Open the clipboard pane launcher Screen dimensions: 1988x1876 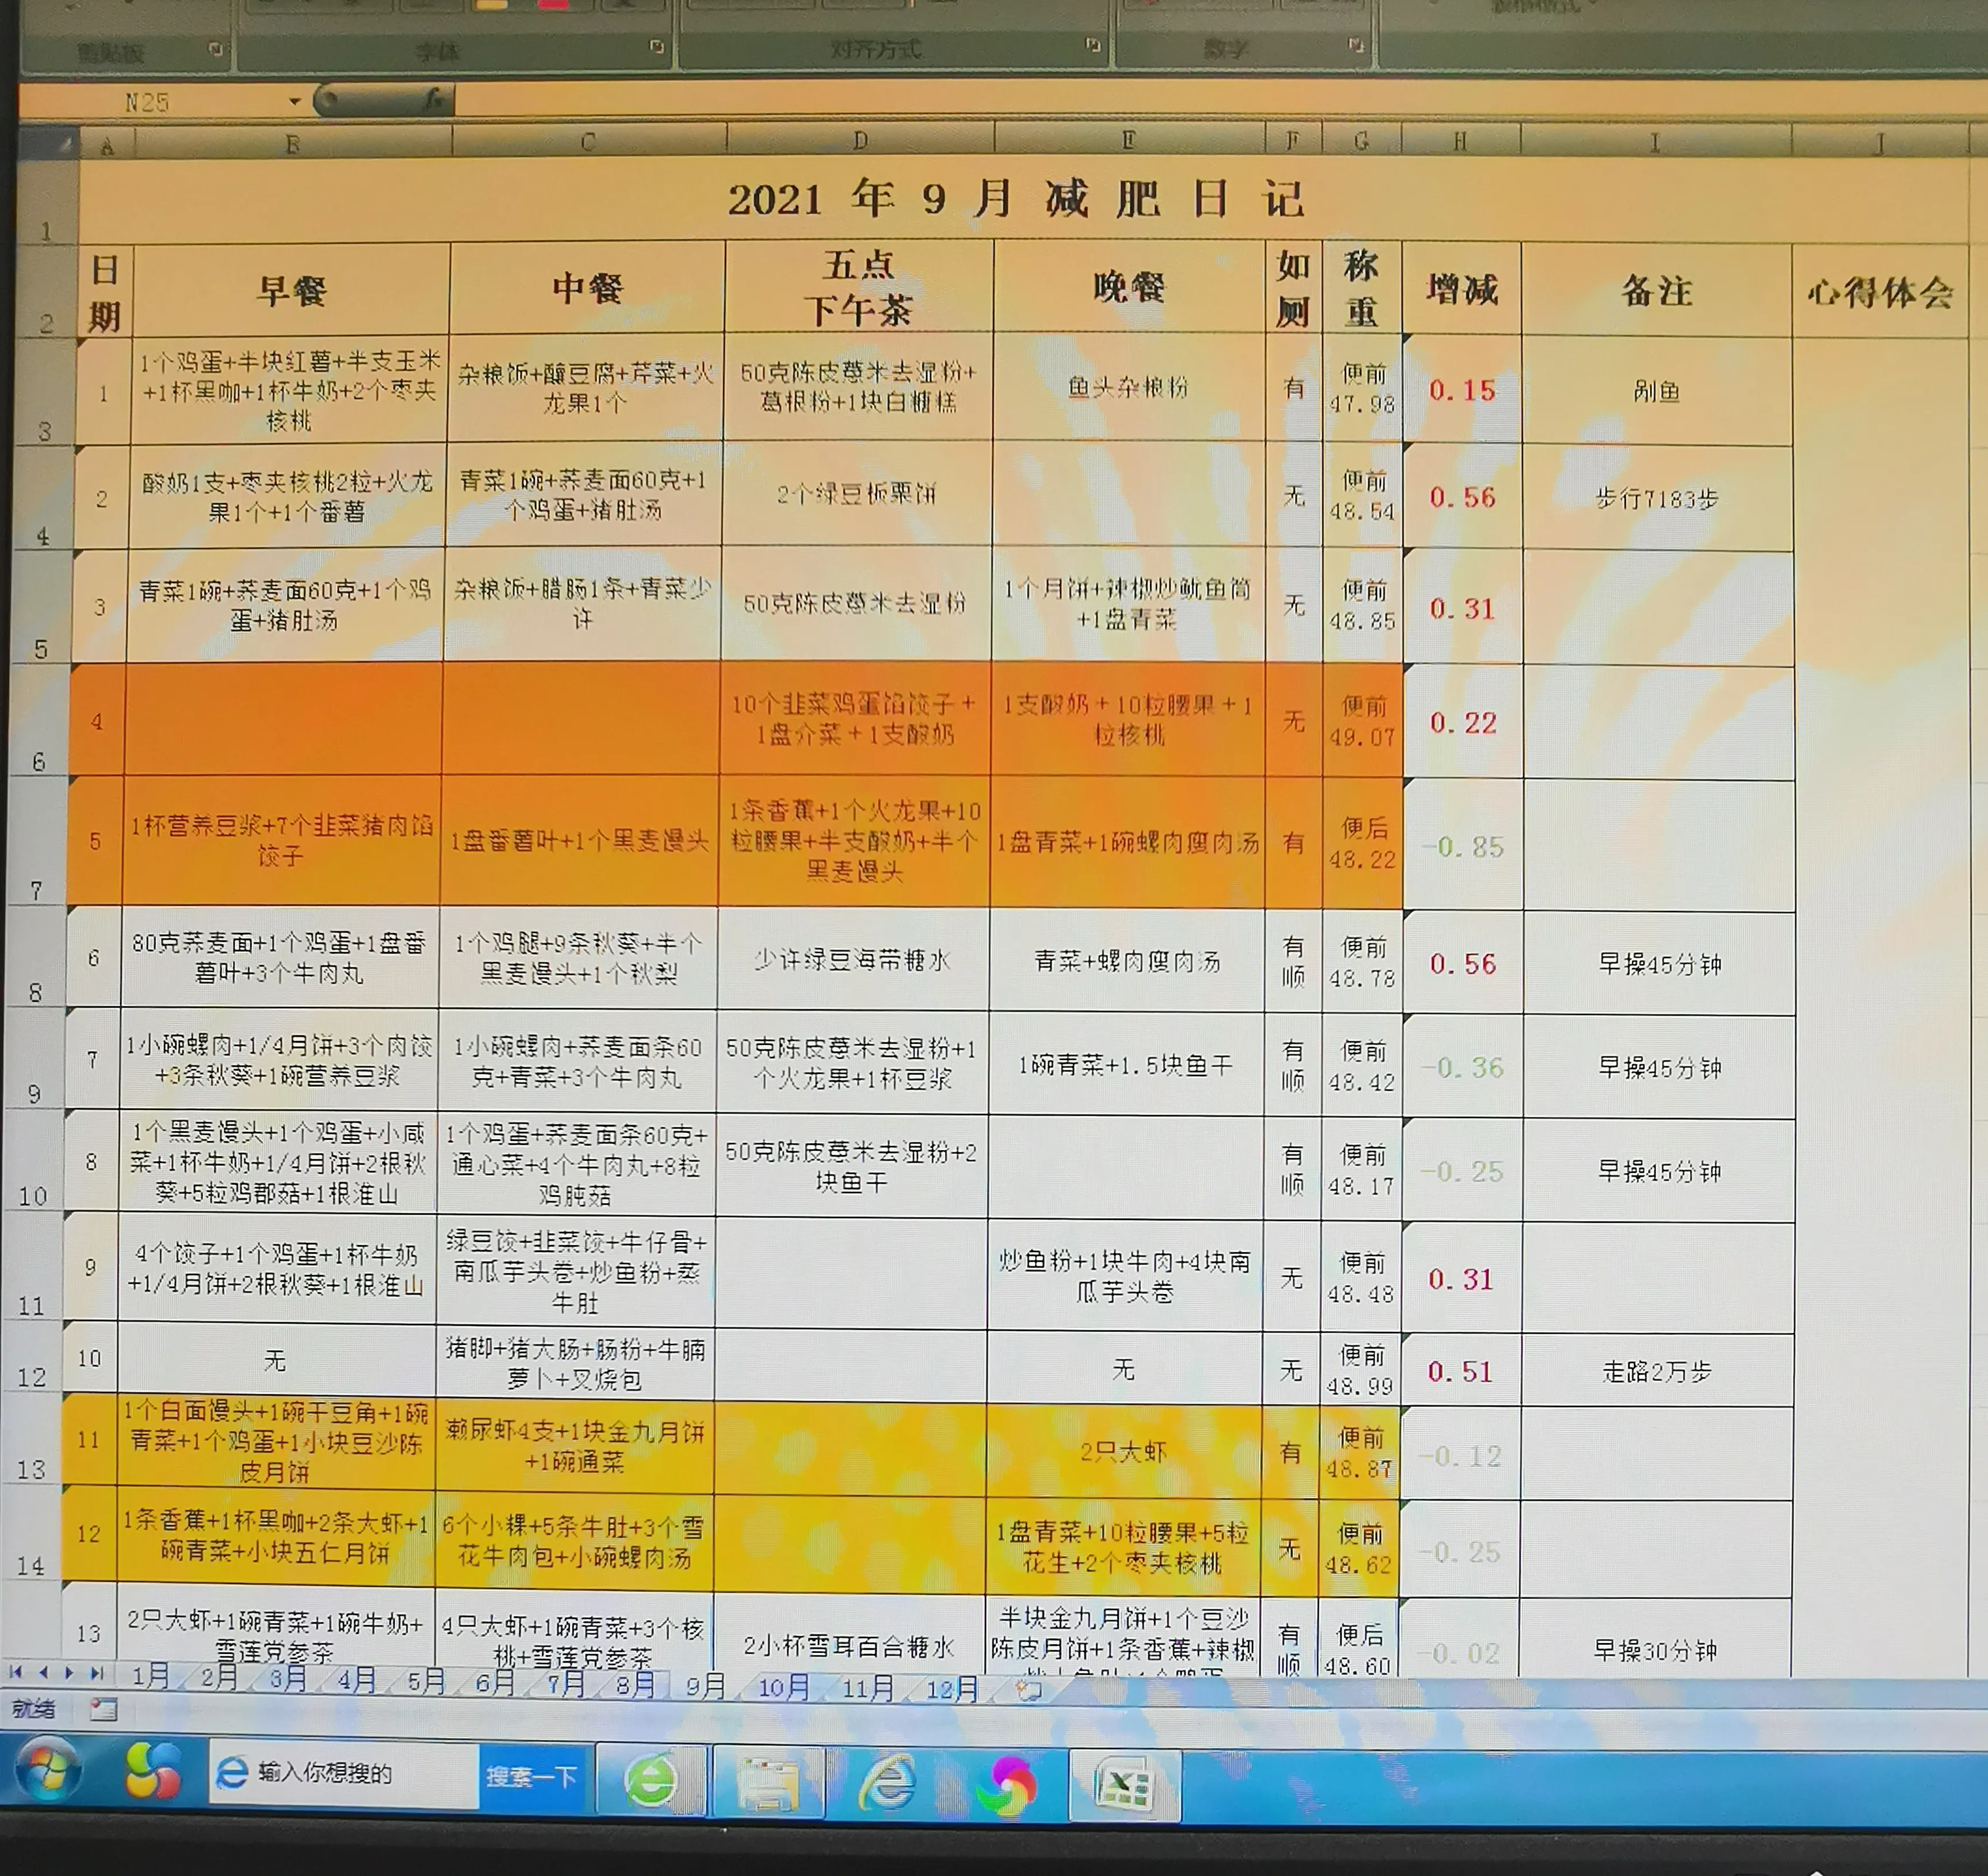coord(215,48)
